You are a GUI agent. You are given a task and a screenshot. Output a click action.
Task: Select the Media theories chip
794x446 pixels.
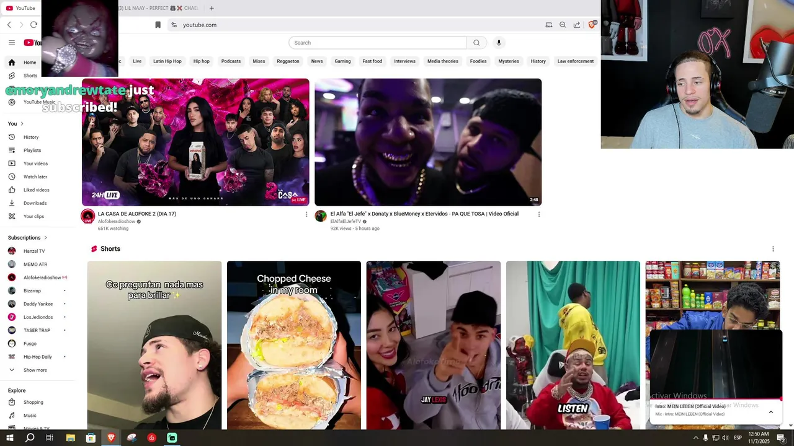click(x=443, y=61)
